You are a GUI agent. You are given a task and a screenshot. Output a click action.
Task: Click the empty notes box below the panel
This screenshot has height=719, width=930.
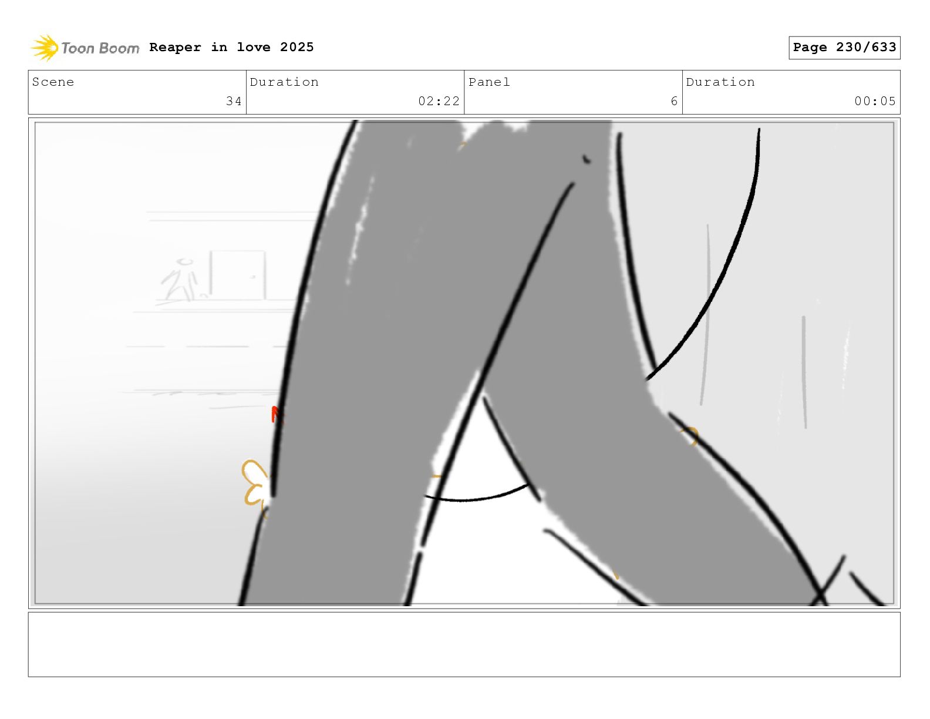(464, 644)
